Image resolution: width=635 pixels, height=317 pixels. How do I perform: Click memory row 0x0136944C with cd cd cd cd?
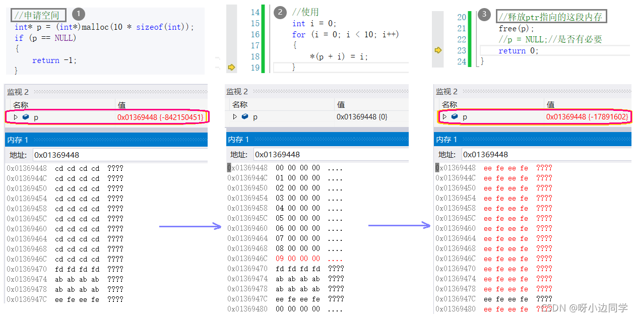point(65,178)
